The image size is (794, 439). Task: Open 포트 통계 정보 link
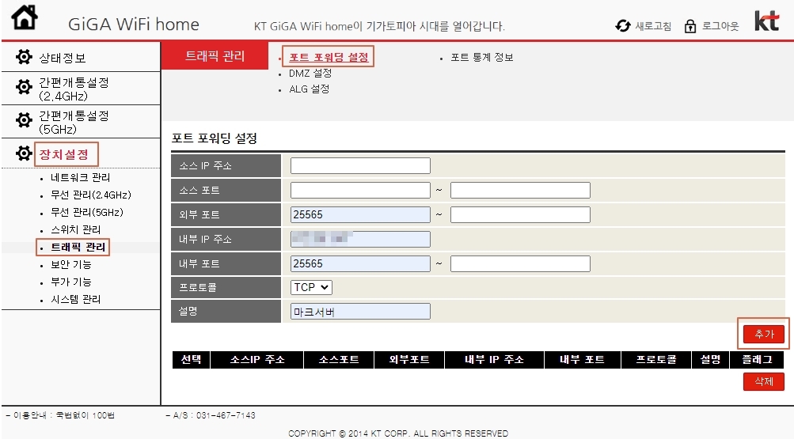(481, 57)
